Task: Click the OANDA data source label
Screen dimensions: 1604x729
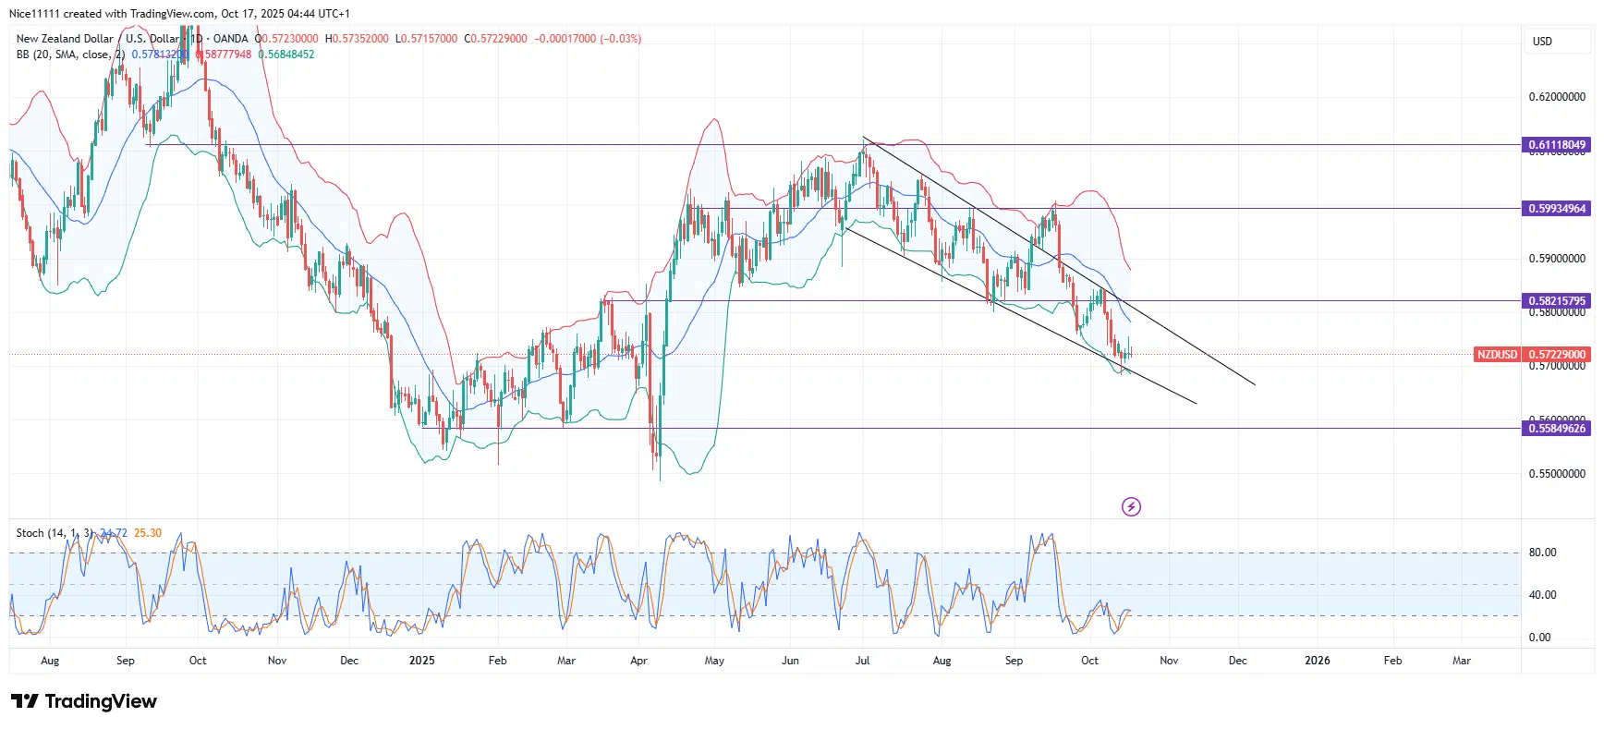Action: (x=230, y=39)
